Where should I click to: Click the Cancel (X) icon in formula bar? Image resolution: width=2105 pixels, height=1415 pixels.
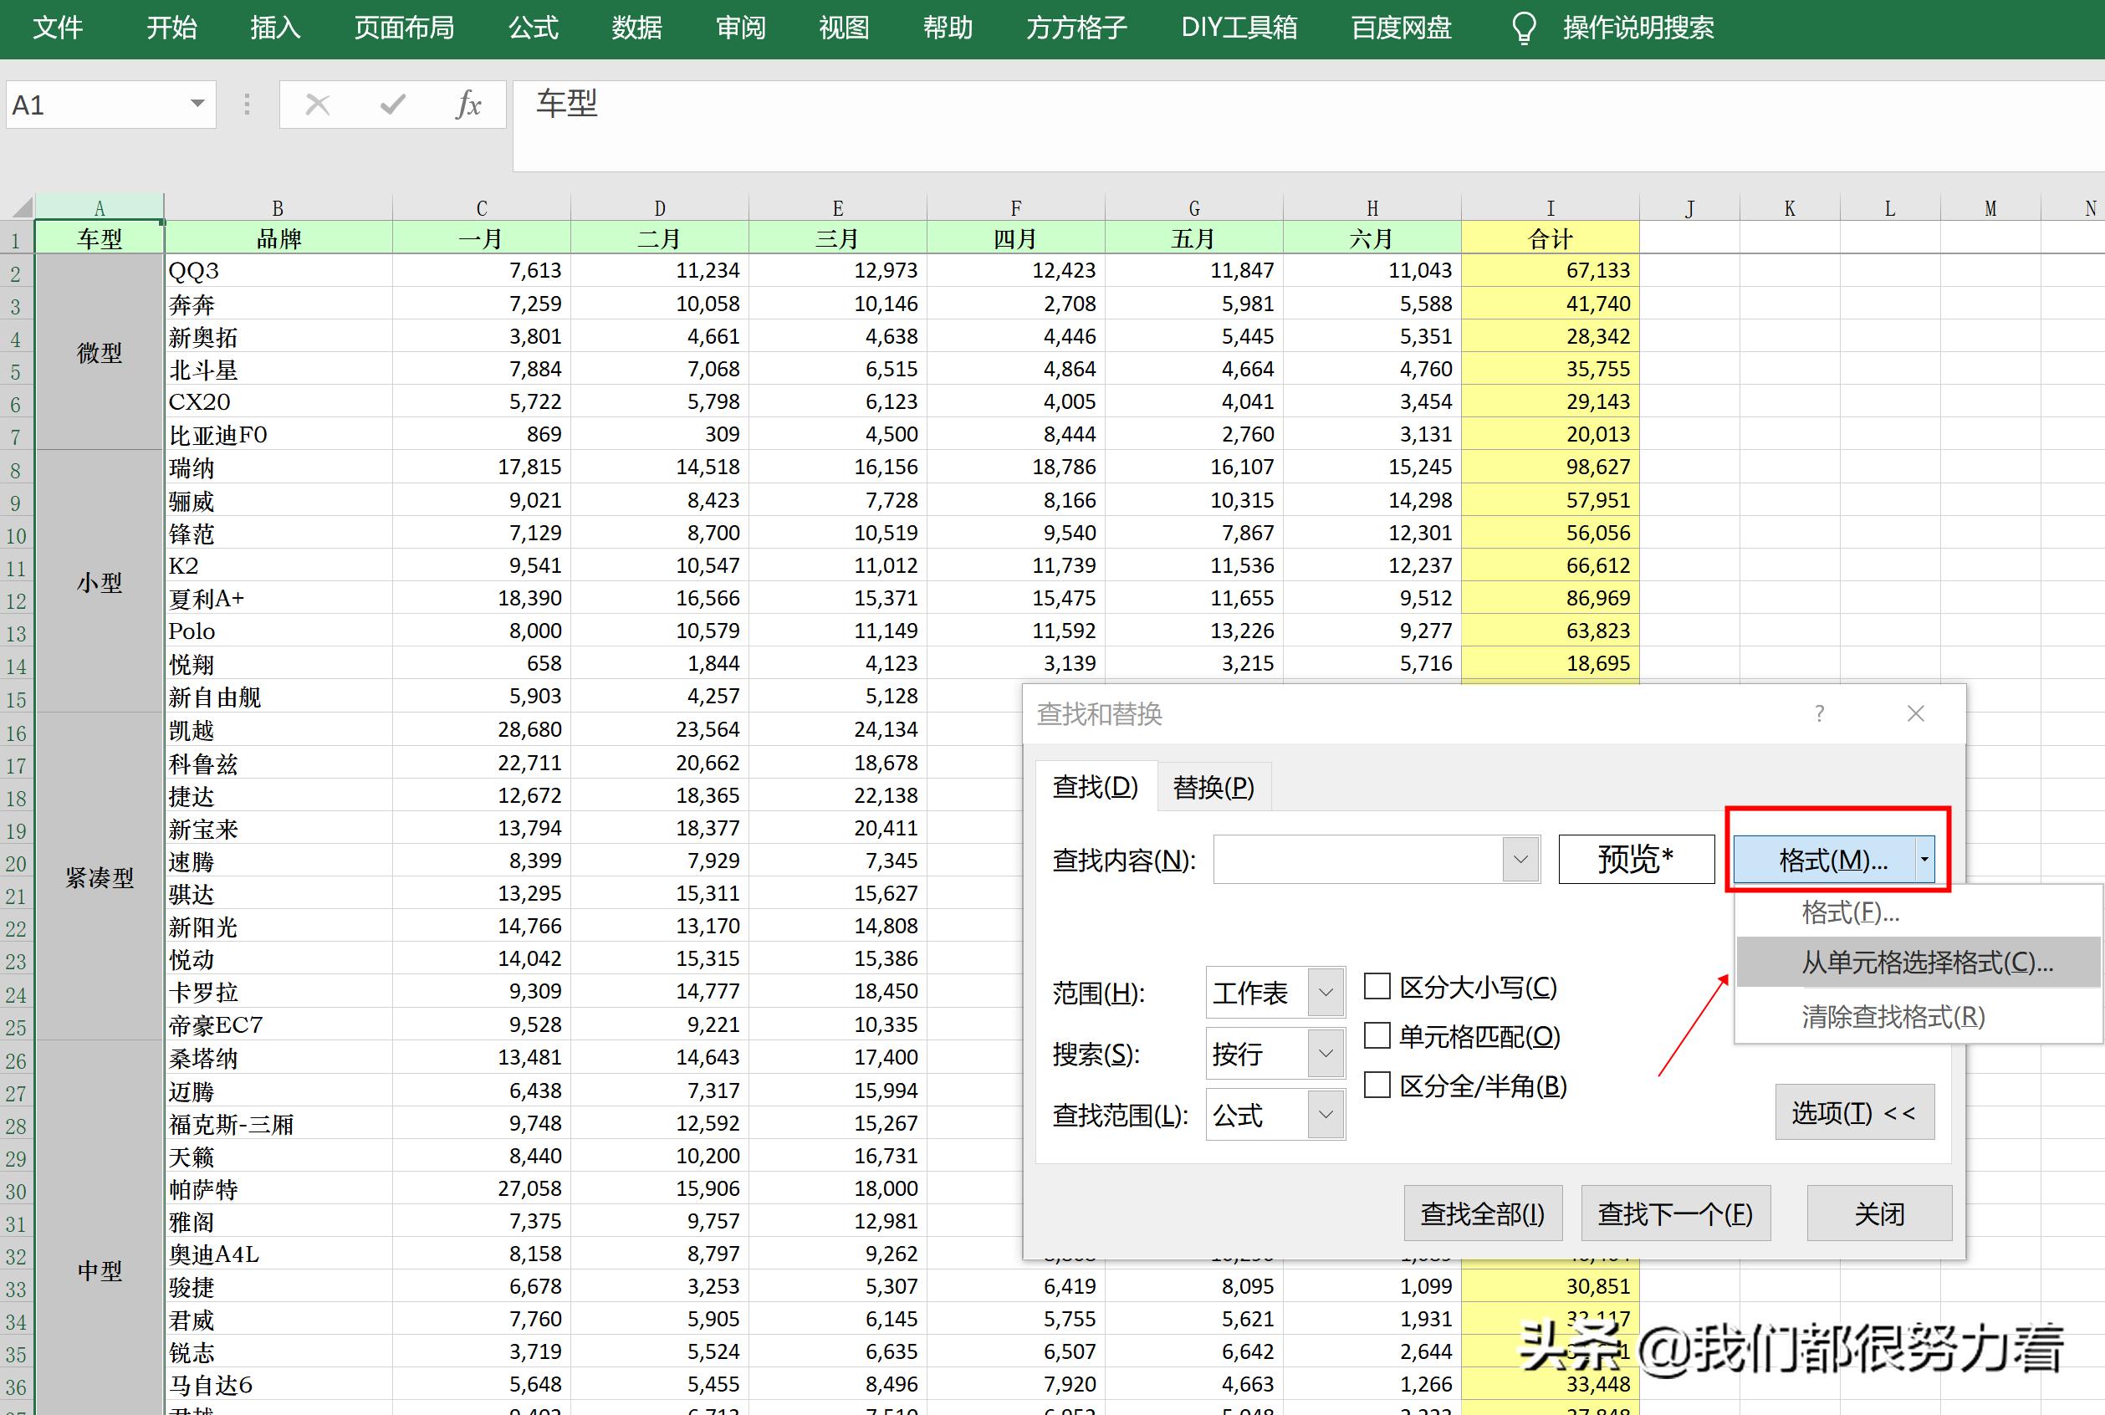click(317, 104)
